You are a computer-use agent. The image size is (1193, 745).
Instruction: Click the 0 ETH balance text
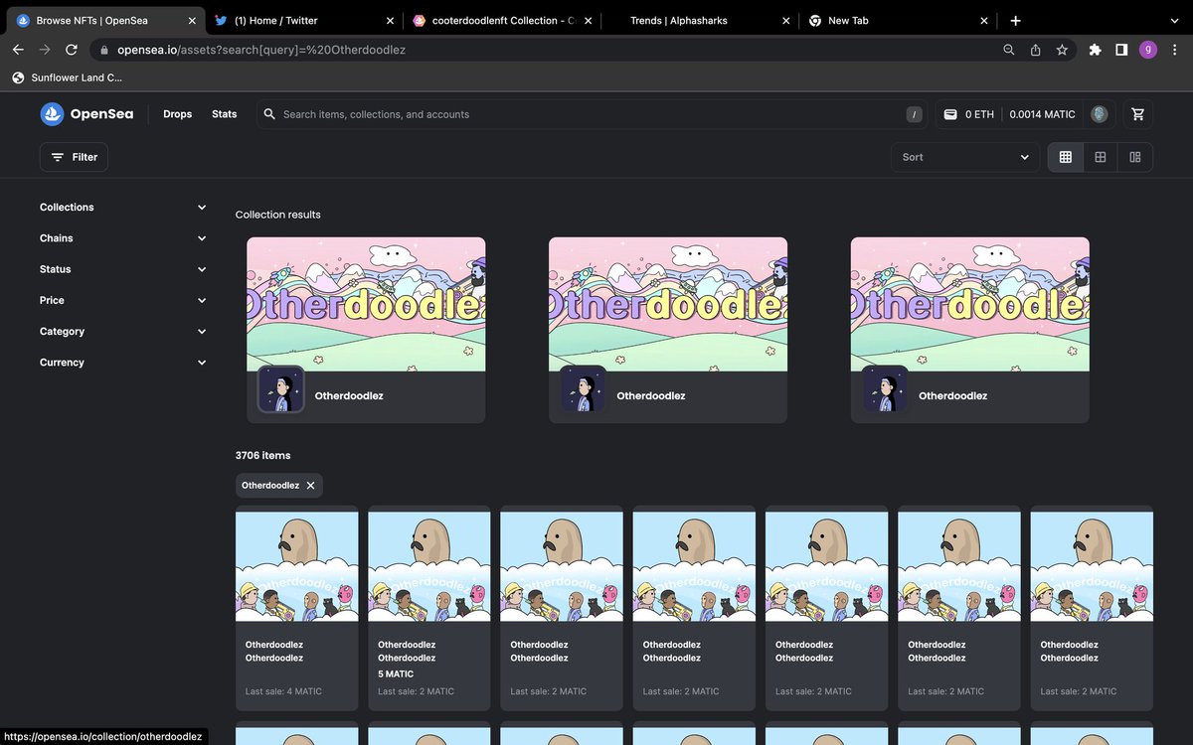point(979,114)
